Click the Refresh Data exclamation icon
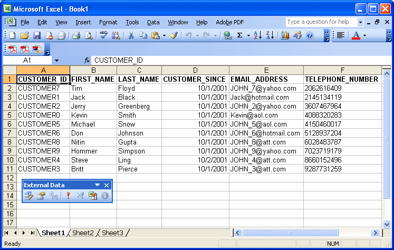 (68, 196)
